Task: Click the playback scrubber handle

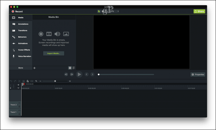Action: point(99,75)
